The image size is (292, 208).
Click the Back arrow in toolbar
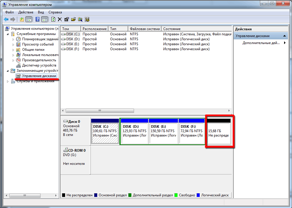click(x=6, y=19)
